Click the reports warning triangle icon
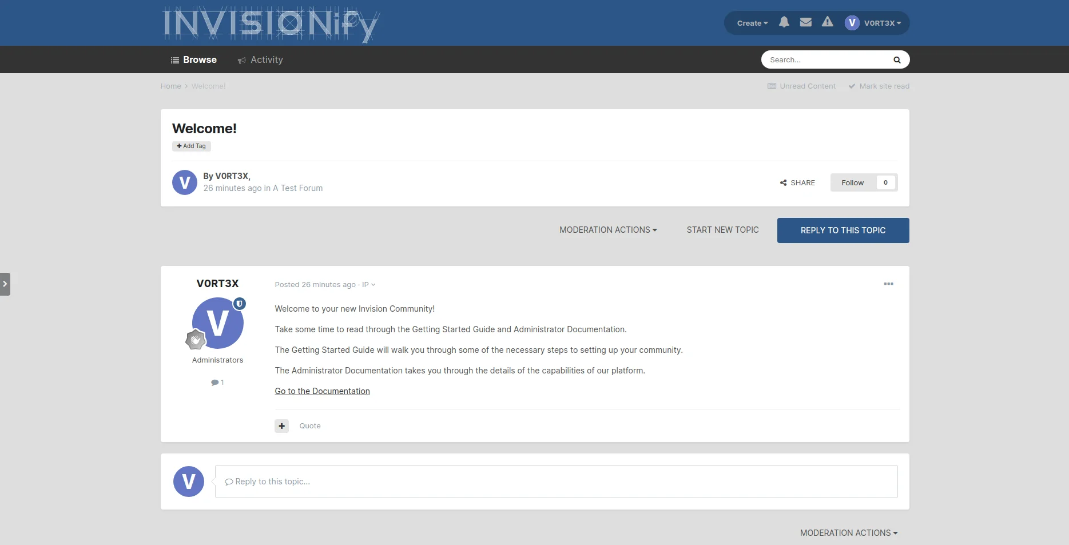Image resolution: width=1069 pixels, height=545 pixels. pyautogui.click(x=827, y=22)
